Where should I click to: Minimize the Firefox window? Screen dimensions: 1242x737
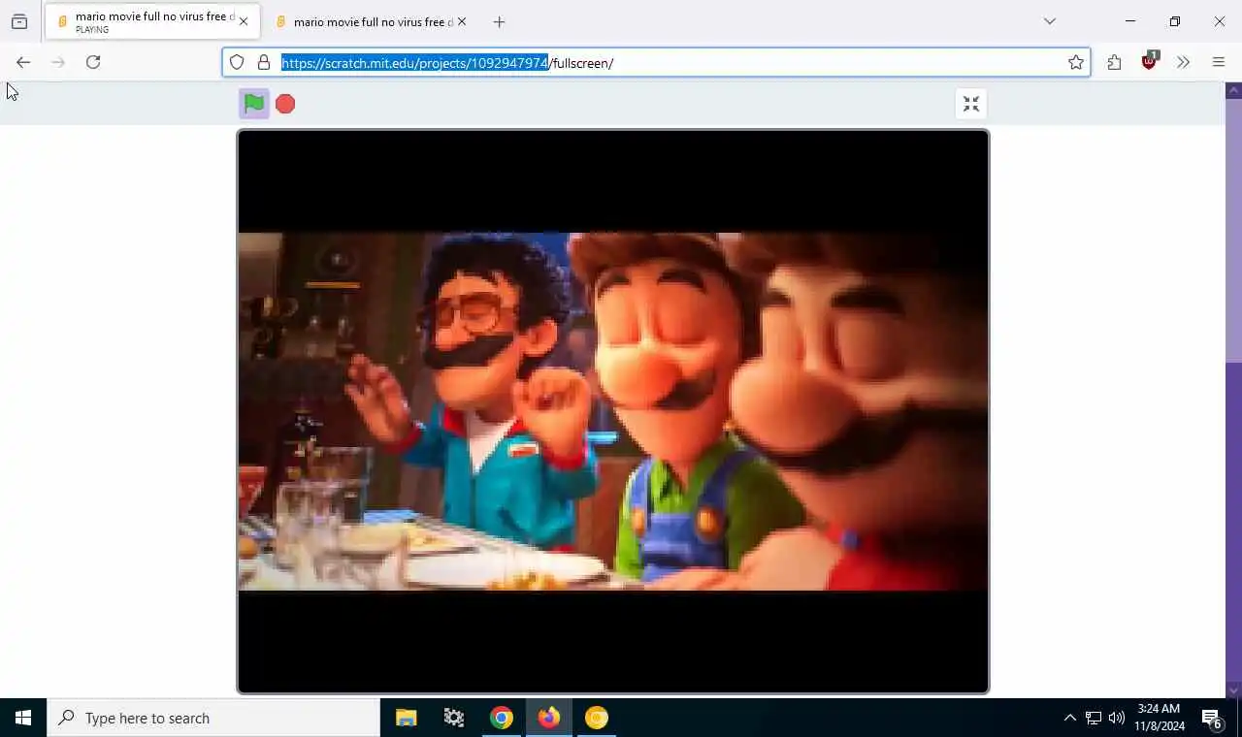pos(1130,21)
